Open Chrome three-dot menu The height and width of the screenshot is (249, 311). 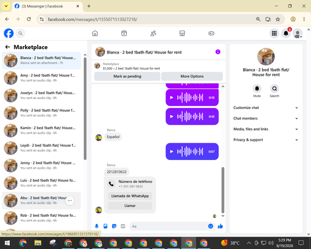pos(304,19)
